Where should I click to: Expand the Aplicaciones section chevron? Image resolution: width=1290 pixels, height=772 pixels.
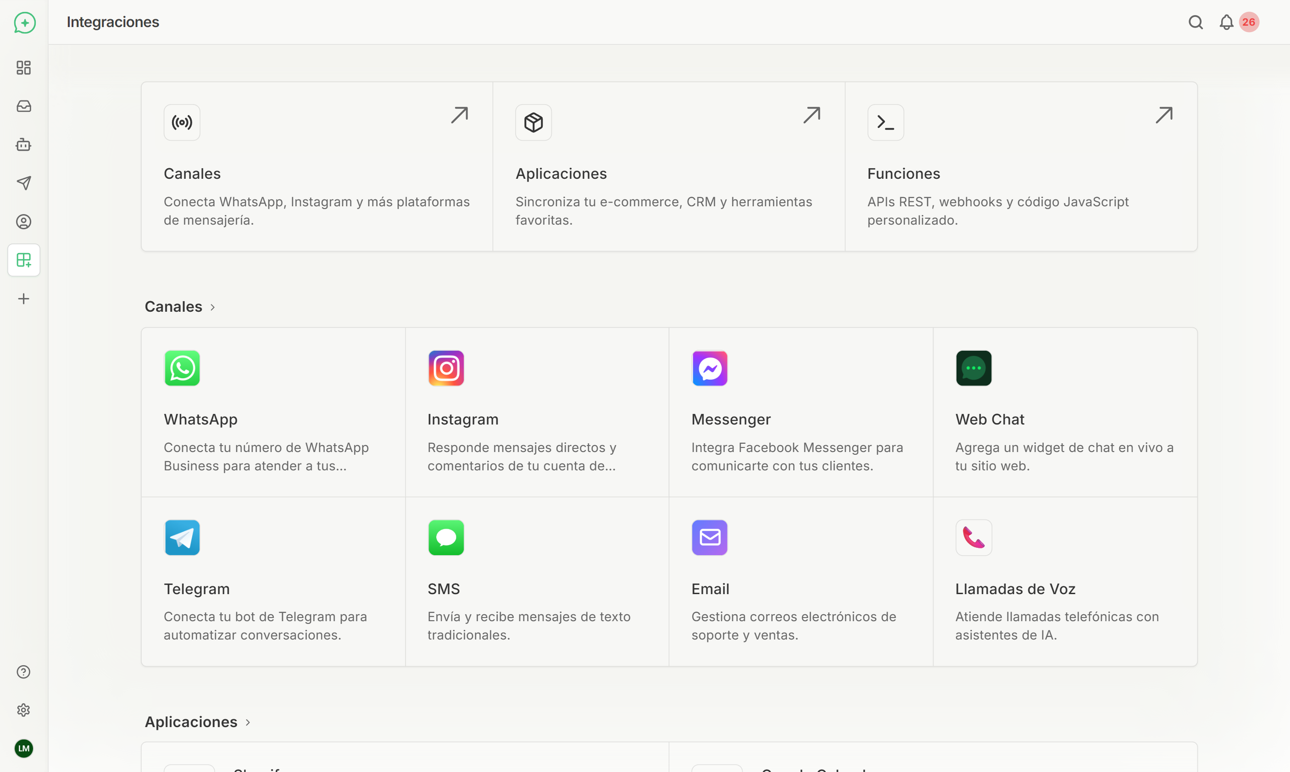click(x=248, y=722)
